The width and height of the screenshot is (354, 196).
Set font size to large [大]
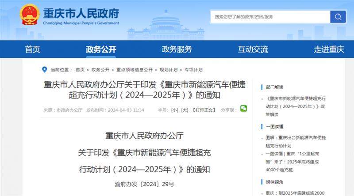pyautogui.click(x=185, y=110)
